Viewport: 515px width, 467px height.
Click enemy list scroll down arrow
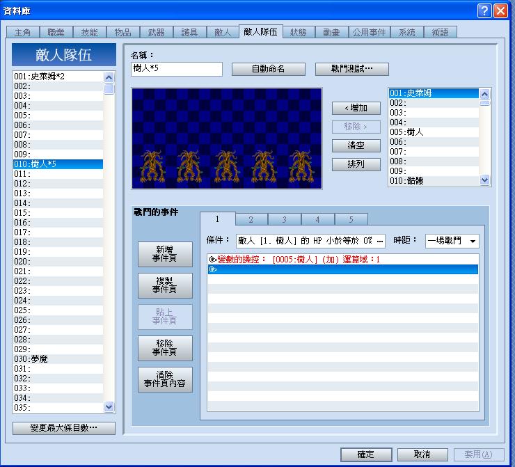tap(484, 180)
